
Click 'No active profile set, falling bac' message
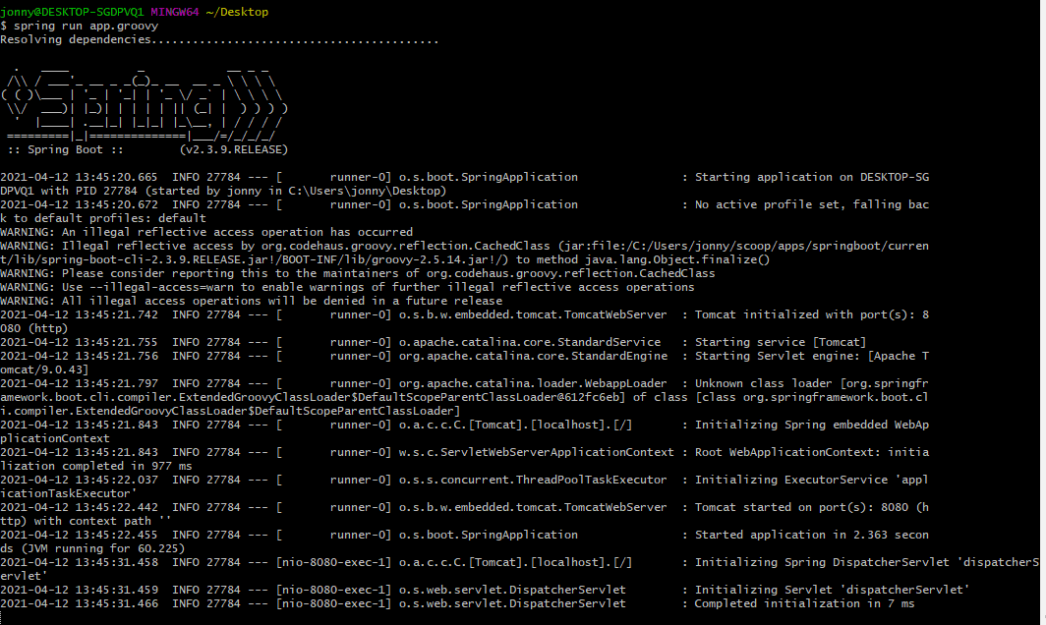(x=812, y=204)
